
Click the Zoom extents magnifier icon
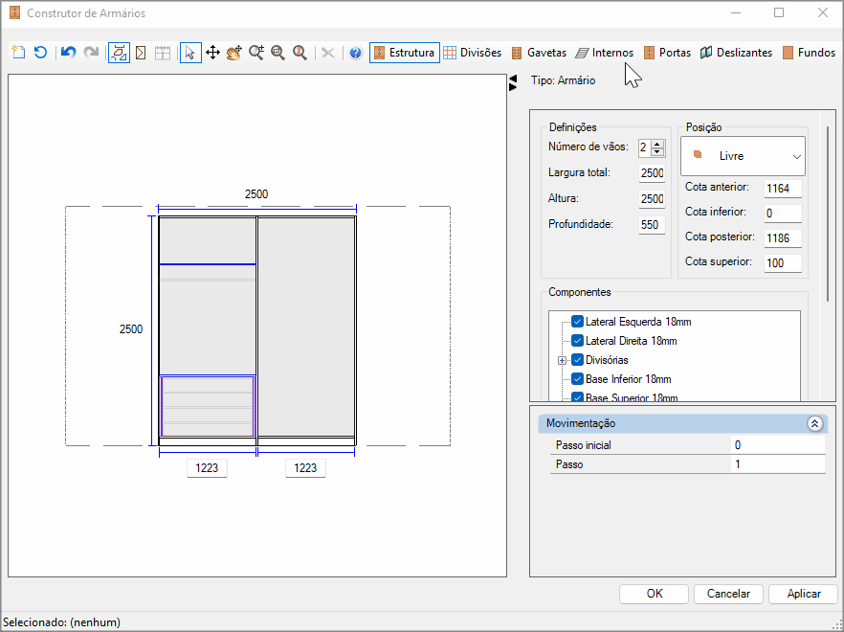[x=300, y=53]
